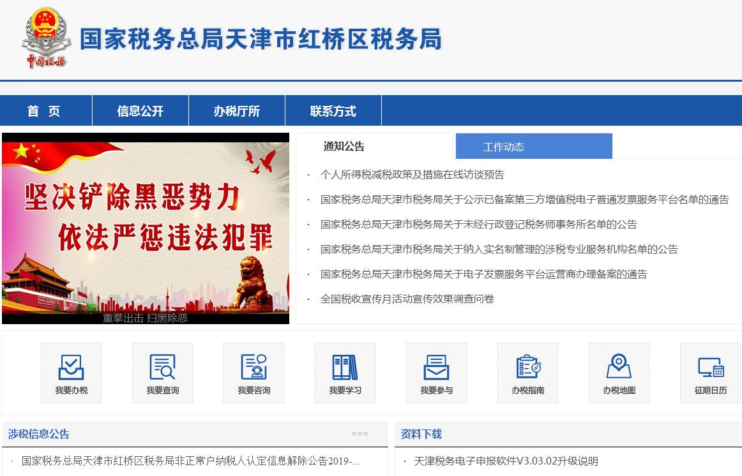Open 天津税务电子申报软件 V3.03.02 upgrade link
This screenshot has height=476, width=742.
tap(506, 461)
